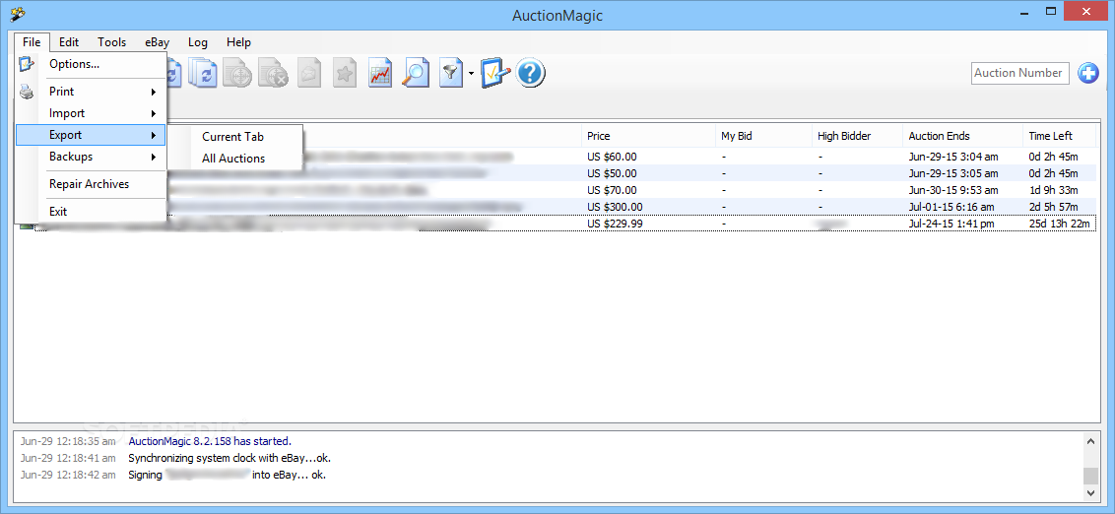Click the cancel snipe icon with X
This screenshot has height=514, width=1115.
click(x=273, y=73)
